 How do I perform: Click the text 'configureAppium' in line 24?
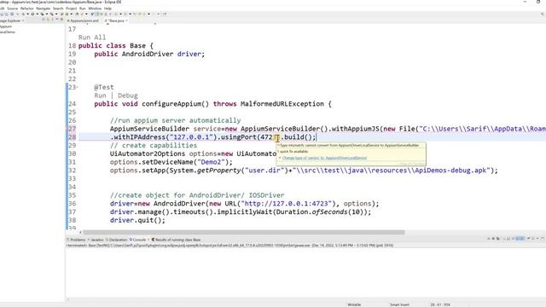pyautogui.click(x=171, y=104)
